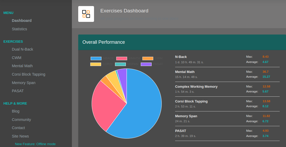Click the Memory Span performance title

tap(186, 116)
